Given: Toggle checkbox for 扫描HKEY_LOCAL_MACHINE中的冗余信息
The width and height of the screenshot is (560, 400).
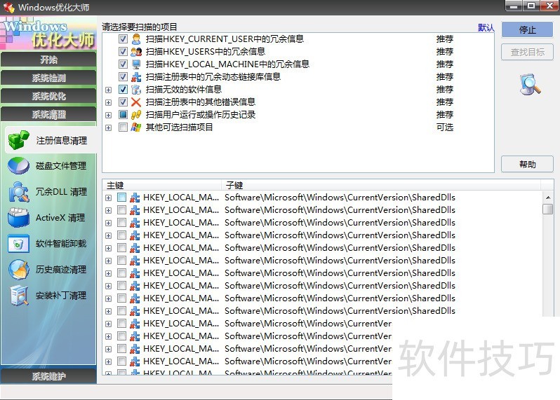Looking at the screenshot, I should pyautogui.click(x=123, y=64).
